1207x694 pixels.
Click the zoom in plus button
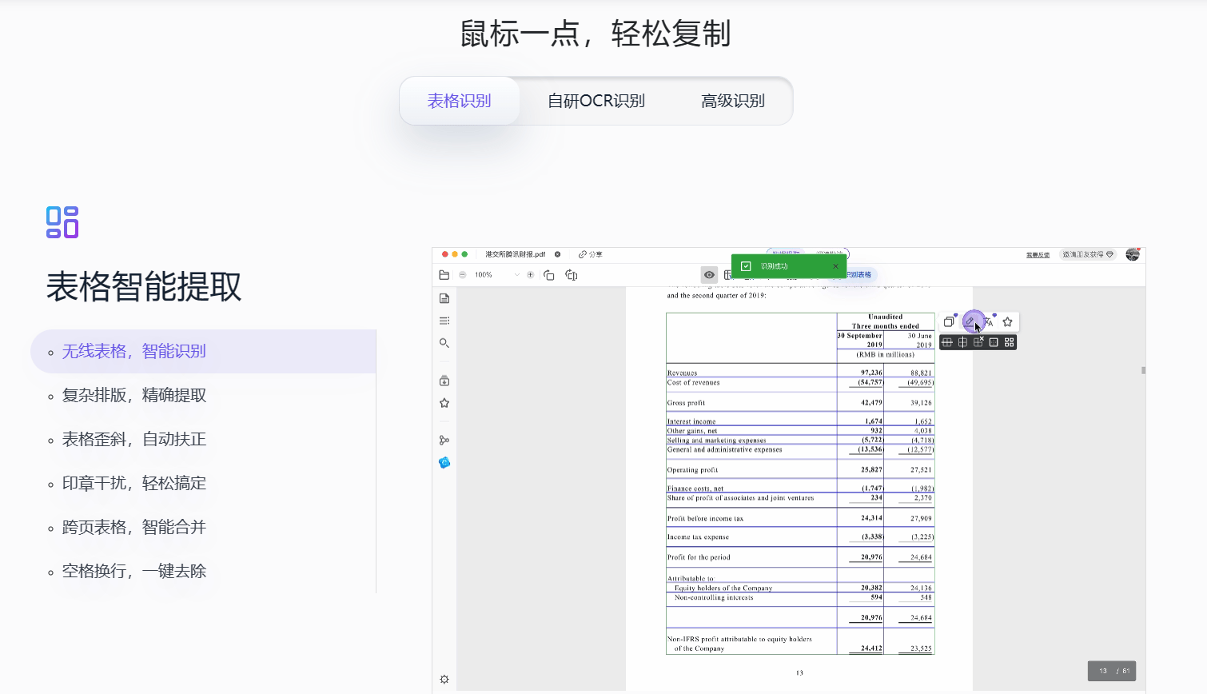[x=530, y=275]
